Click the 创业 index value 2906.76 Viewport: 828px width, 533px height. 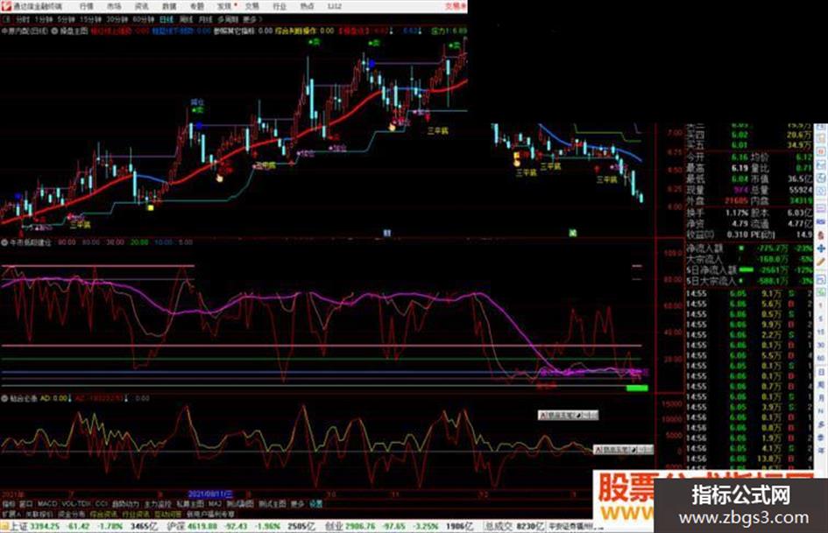pyautogui.click(x=359, y=526)
